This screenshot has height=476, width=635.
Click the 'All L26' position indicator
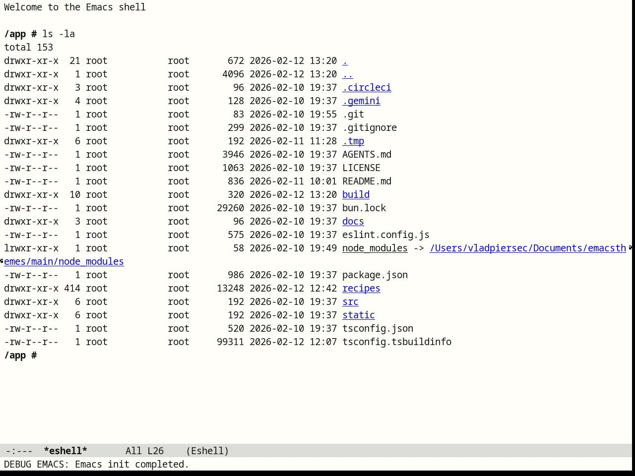click(144, 451)
